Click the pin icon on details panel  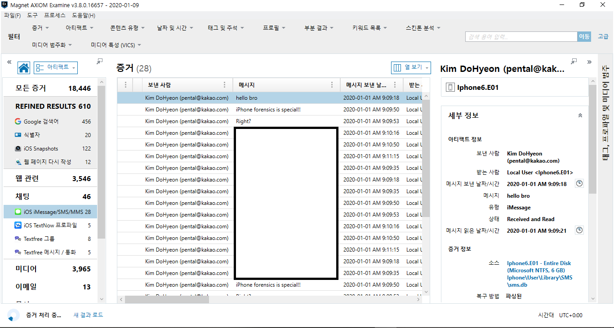coord(574,62)
